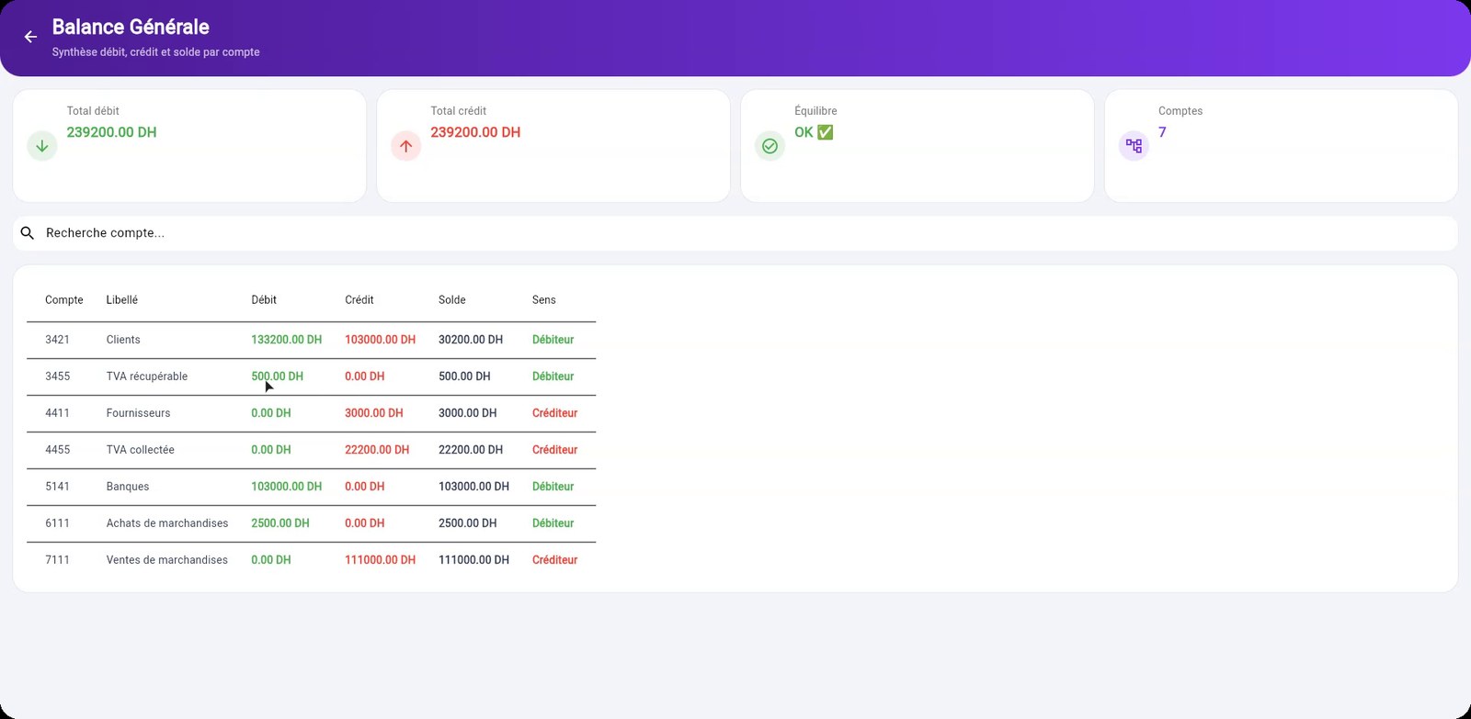This screenshot has width=1471, height=719.
Task: Click account number 4455
Action: click(58, 450)
